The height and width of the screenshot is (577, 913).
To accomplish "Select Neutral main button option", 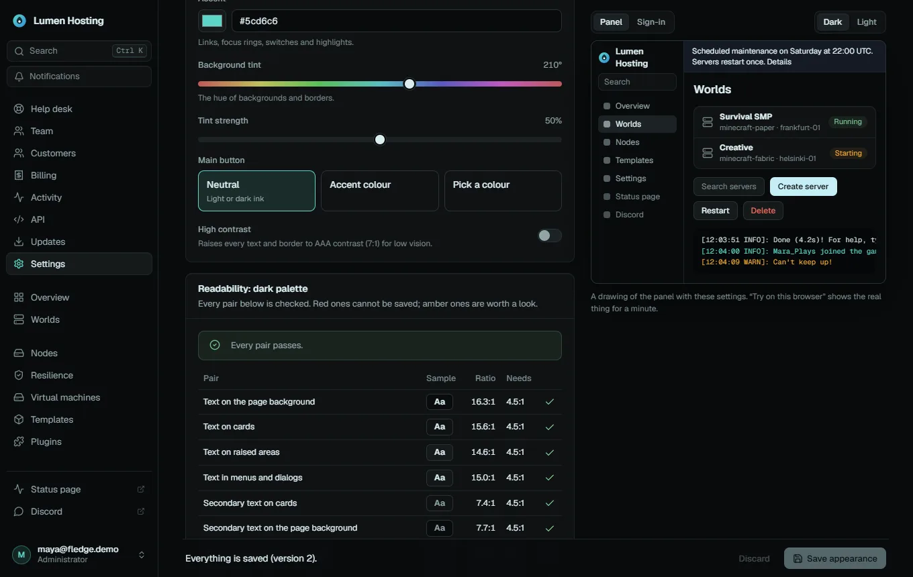I will click(x=256, y=191).
